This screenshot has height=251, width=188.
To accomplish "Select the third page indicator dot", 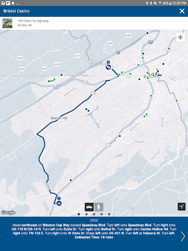I will (94, 214).
